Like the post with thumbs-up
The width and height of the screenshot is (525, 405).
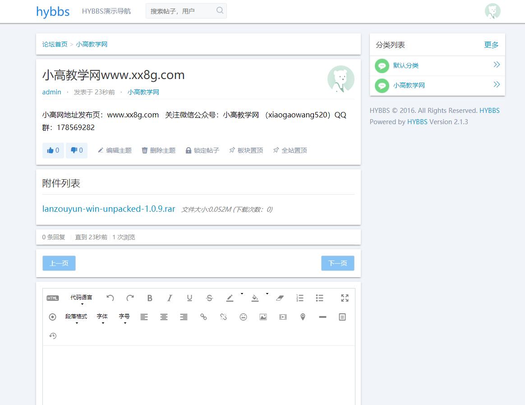coord(53,150)
